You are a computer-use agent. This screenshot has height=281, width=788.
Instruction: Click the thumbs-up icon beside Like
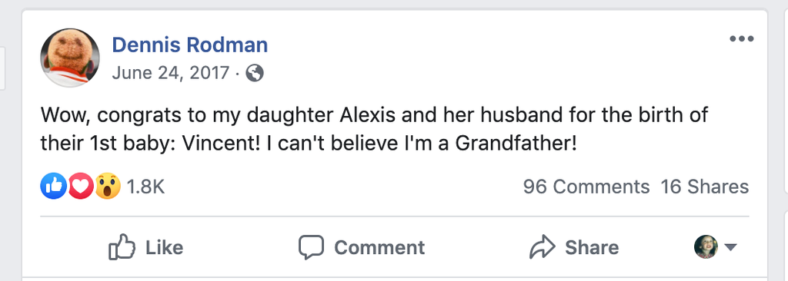coord(122,247)
